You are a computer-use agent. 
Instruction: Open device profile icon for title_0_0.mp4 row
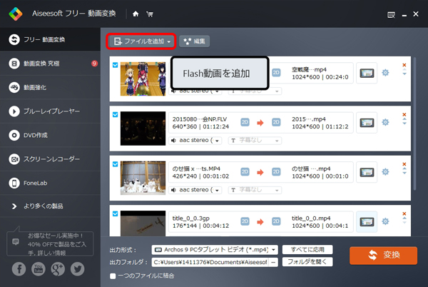point(367,222)
